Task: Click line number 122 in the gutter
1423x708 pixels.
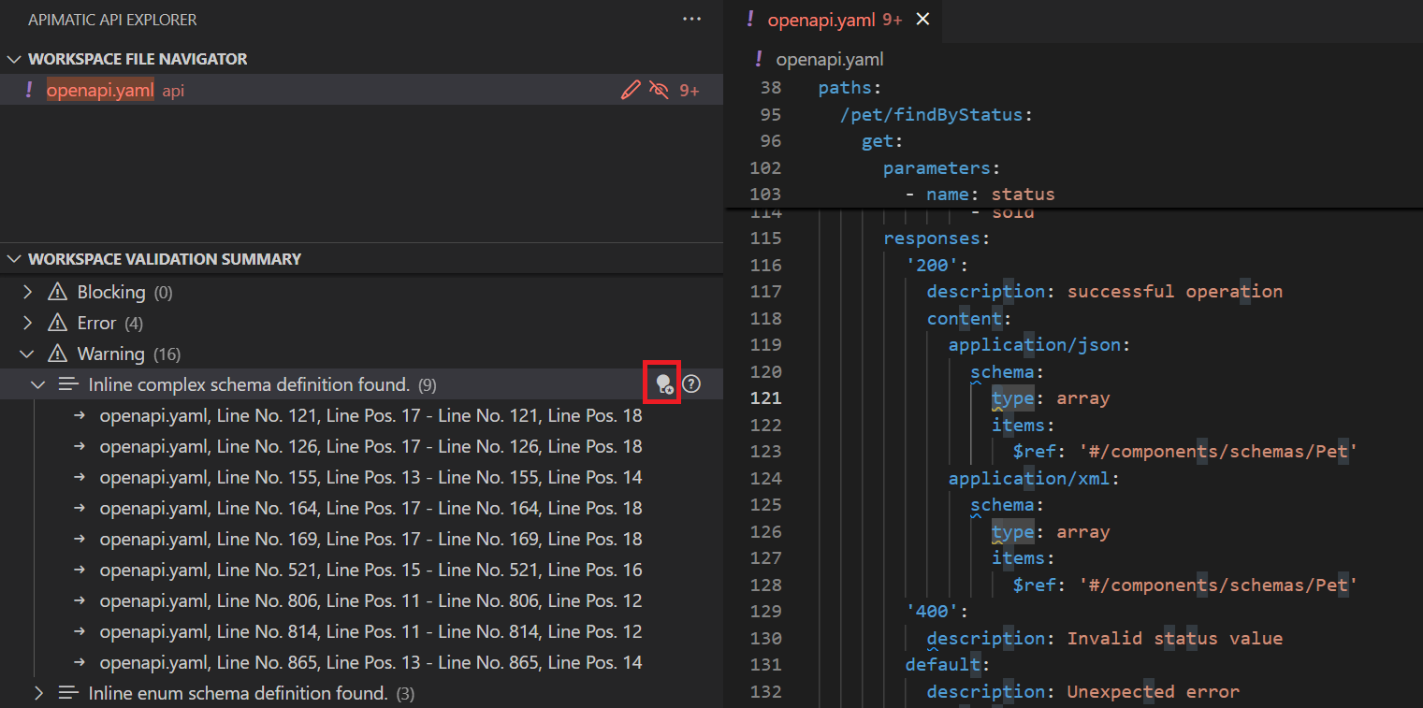Action: (765, 425)
